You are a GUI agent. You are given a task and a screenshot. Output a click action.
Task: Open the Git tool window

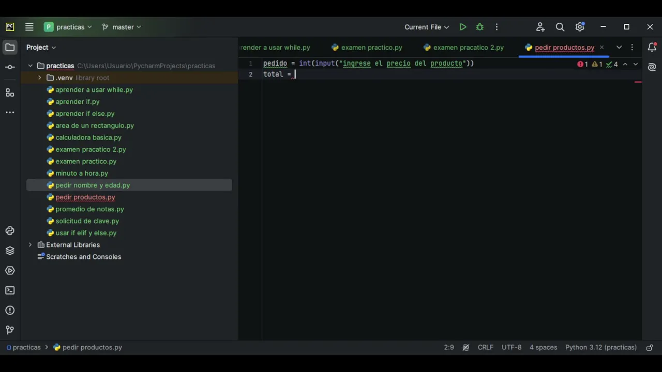10,330
